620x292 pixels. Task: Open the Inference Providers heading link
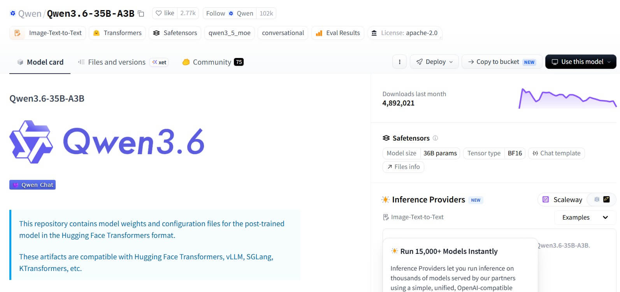pyautogui.click(x=429, y=199)
